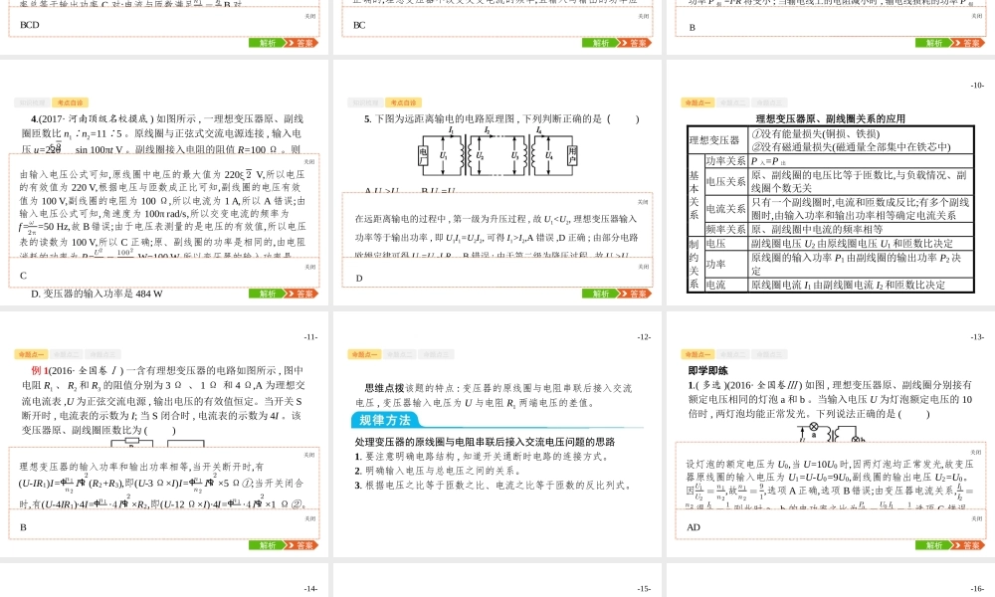Click 解析 button on the BC answer slide
The image size is (995, 597).
tap(599, 43)
